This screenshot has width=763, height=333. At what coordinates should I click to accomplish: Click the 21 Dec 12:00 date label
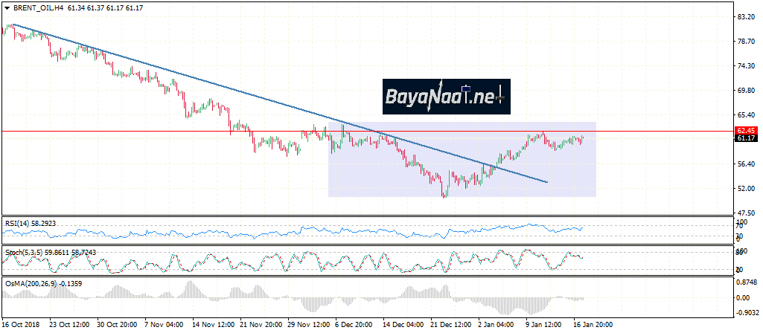[x=453, y=326]
